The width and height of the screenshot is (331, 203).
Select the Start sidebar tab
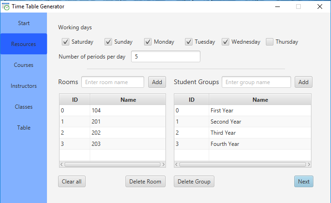pyautogui.click(x=23, y=23)
